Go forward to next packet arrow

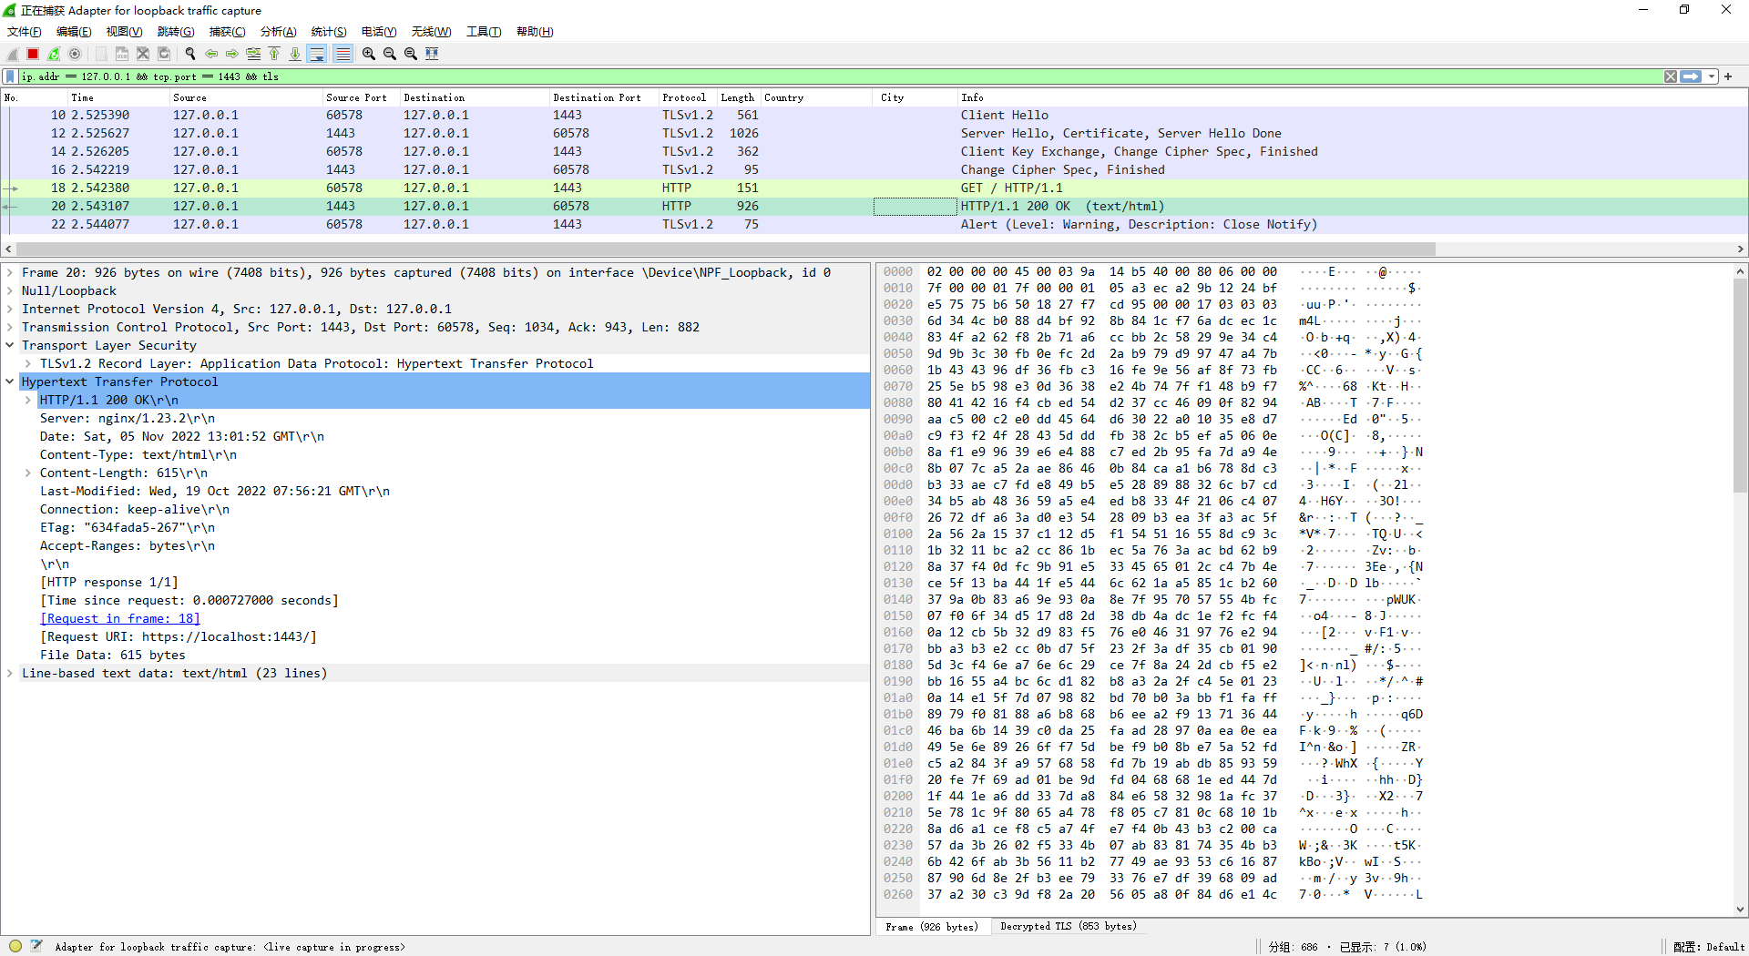tap(232, 54)
